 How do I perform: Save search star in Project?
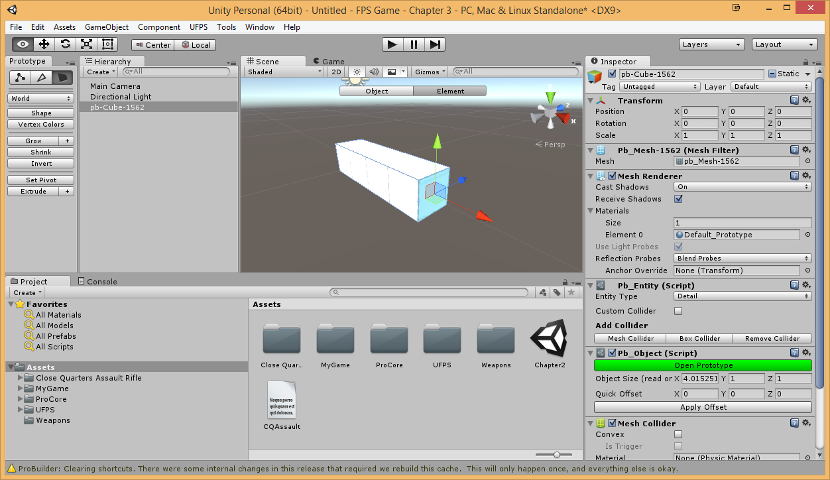[571, 292]
